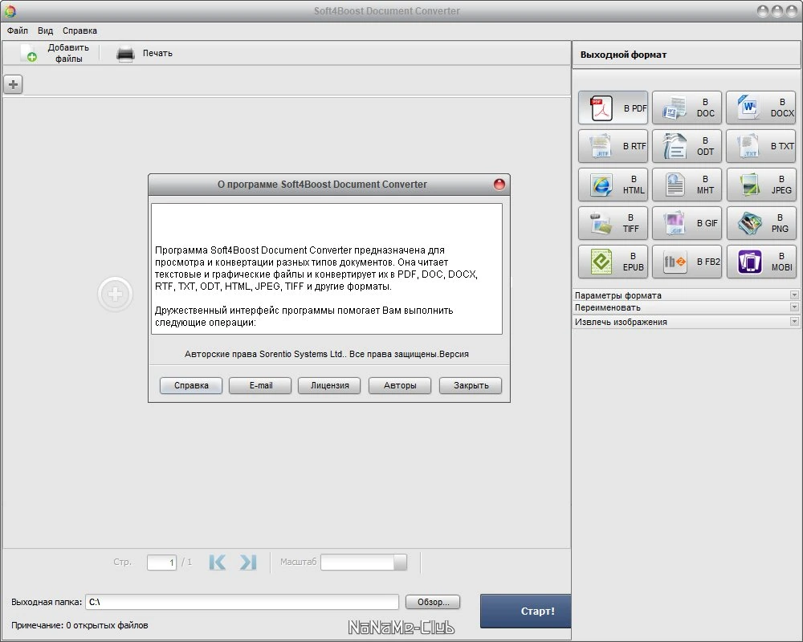
Task: Click the Обзор... browse button
Action: click(433, 602)
